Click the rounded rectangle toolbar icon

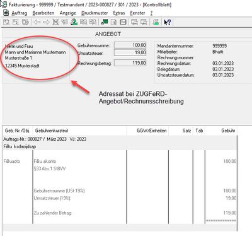tap(123, 22)
